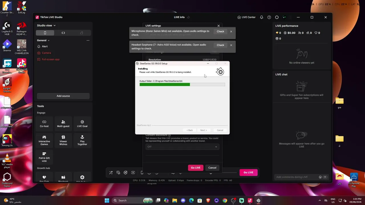This screenshot has height=205, width=365.
Task: Open Google Chrome from the taskbar
Action: pos(225,200)
